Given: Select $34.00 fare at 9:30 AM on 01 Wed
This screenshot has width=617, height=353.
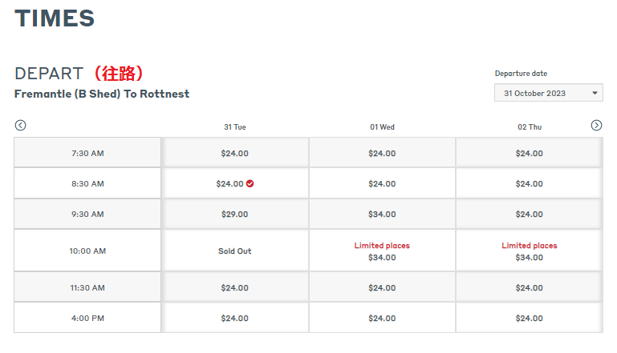Looking at the screenshot, I should tap(382, 214).
